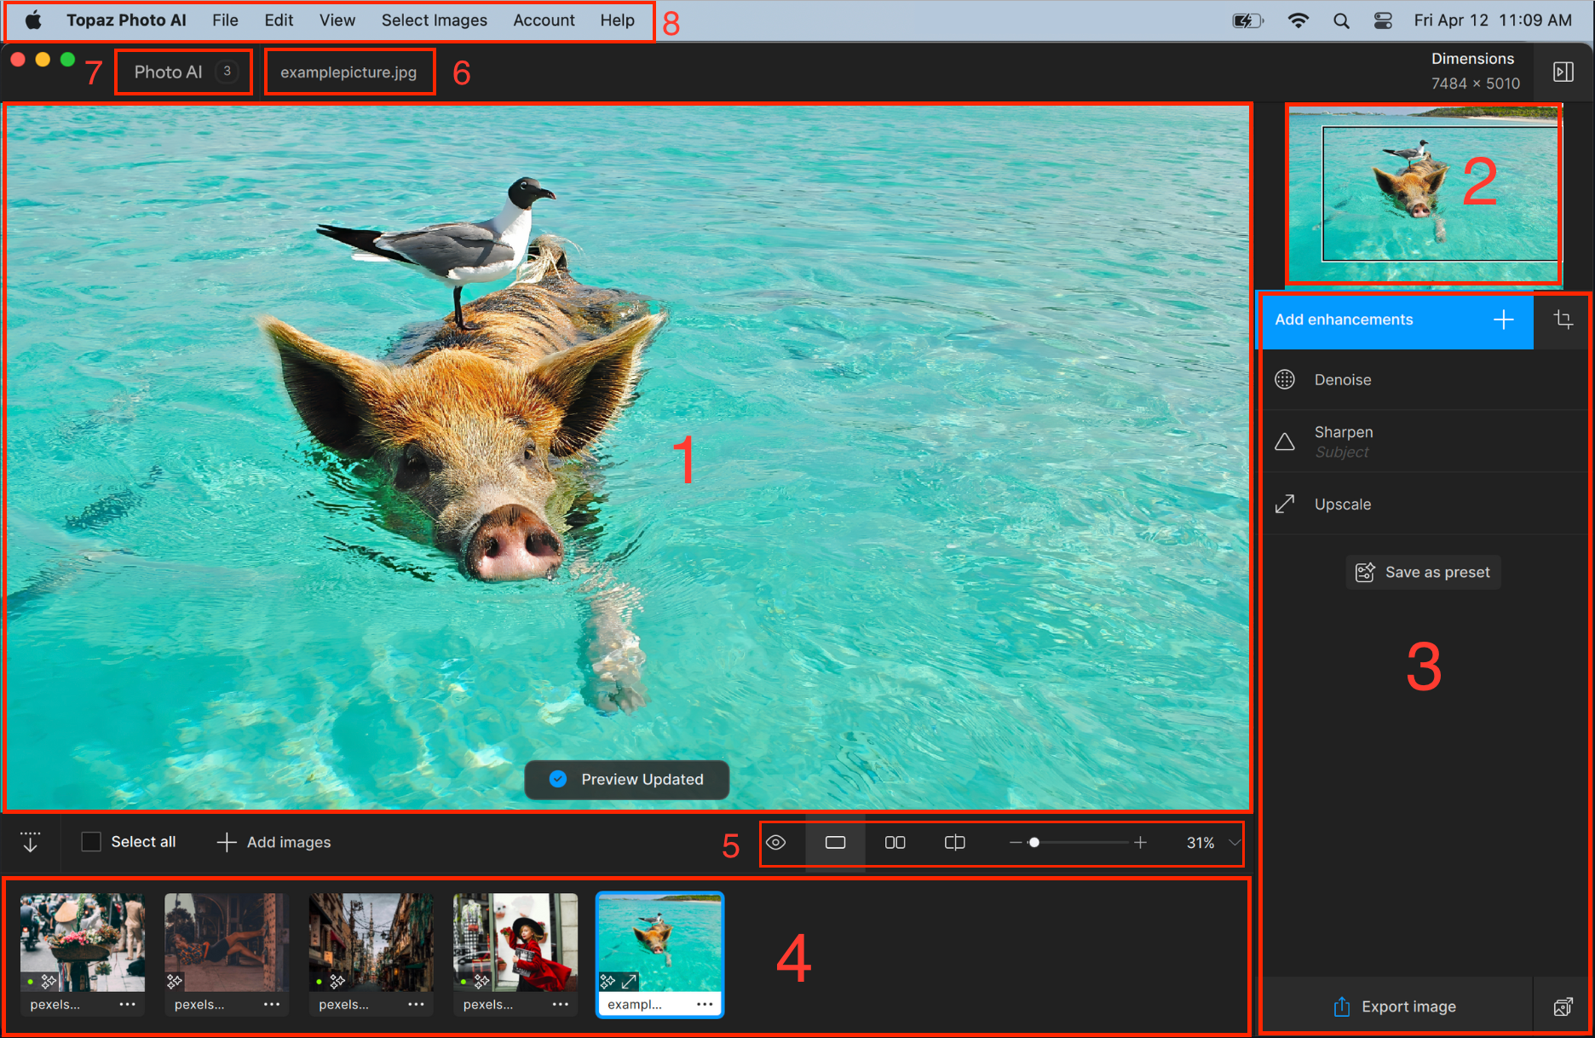
Task: Select the split view icon
Action: [x=954, y=842]
